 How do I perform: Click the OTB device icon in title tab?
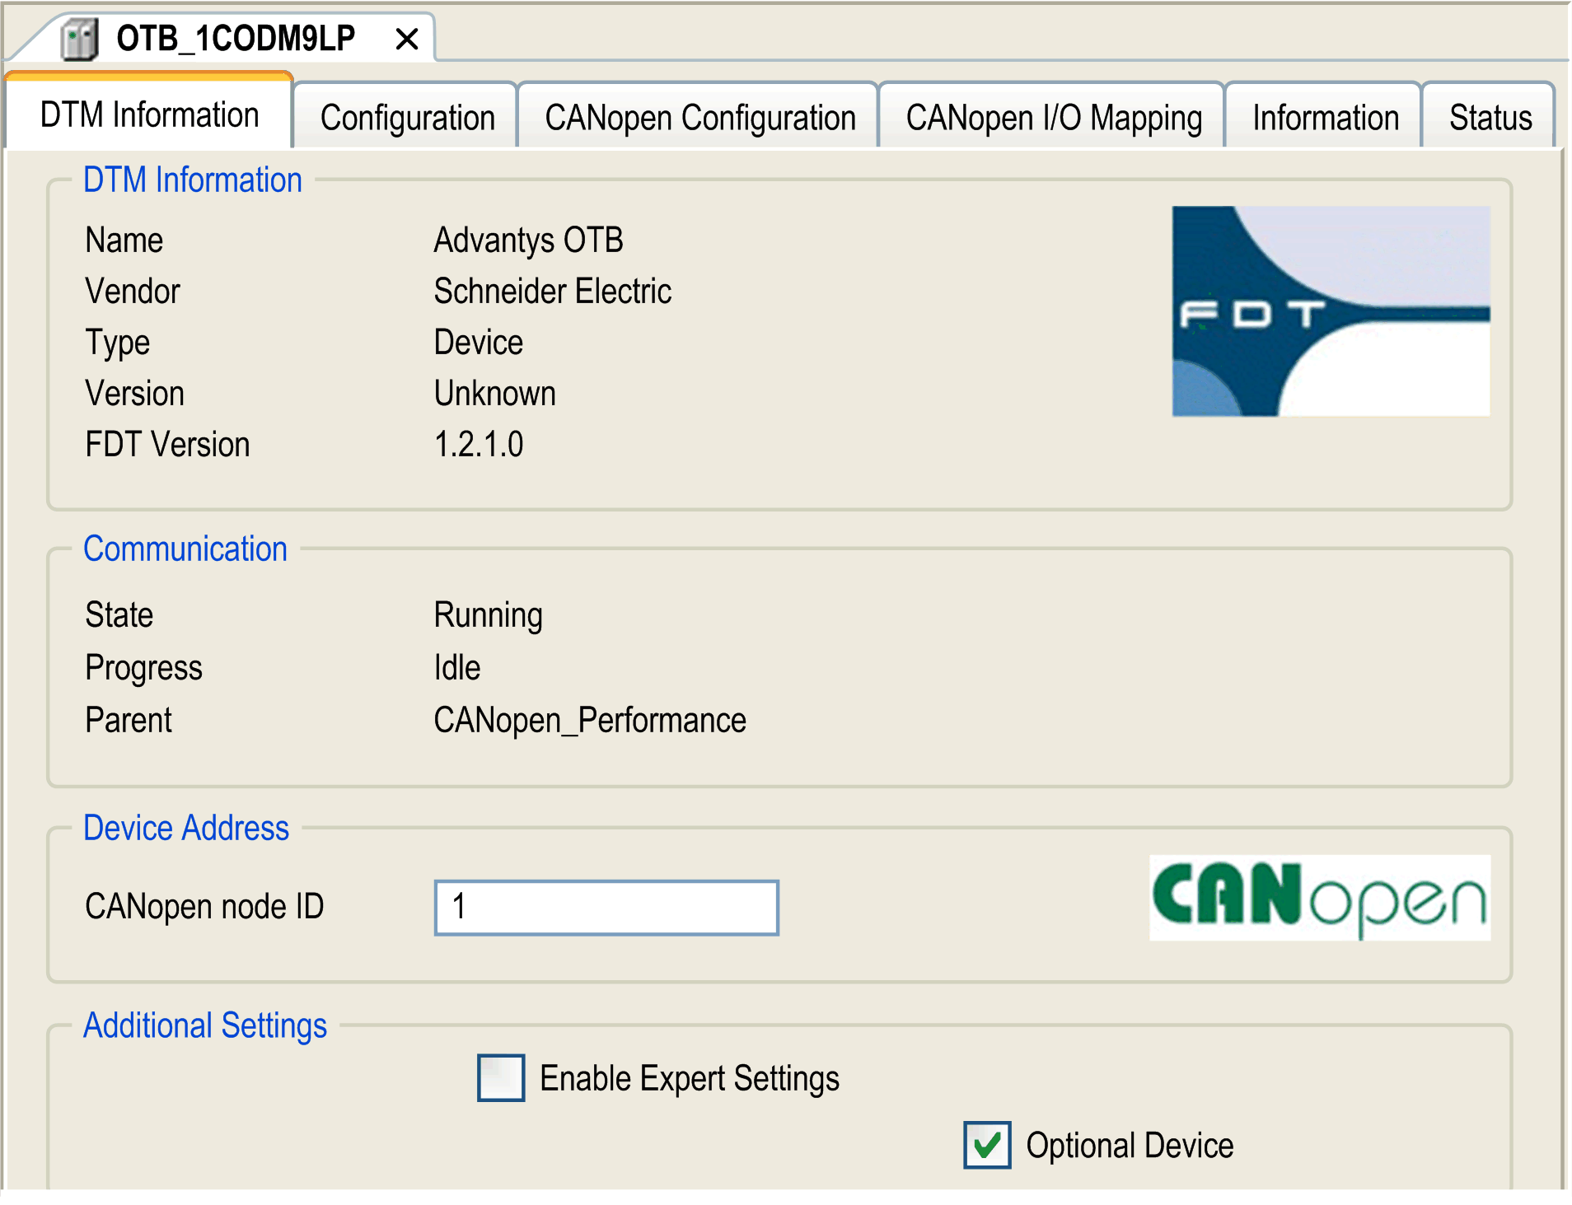[x=80, y=39]
